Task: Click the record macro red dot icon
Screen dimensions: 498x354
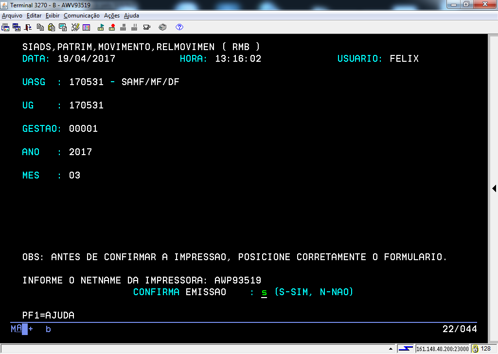Action: 112,27
